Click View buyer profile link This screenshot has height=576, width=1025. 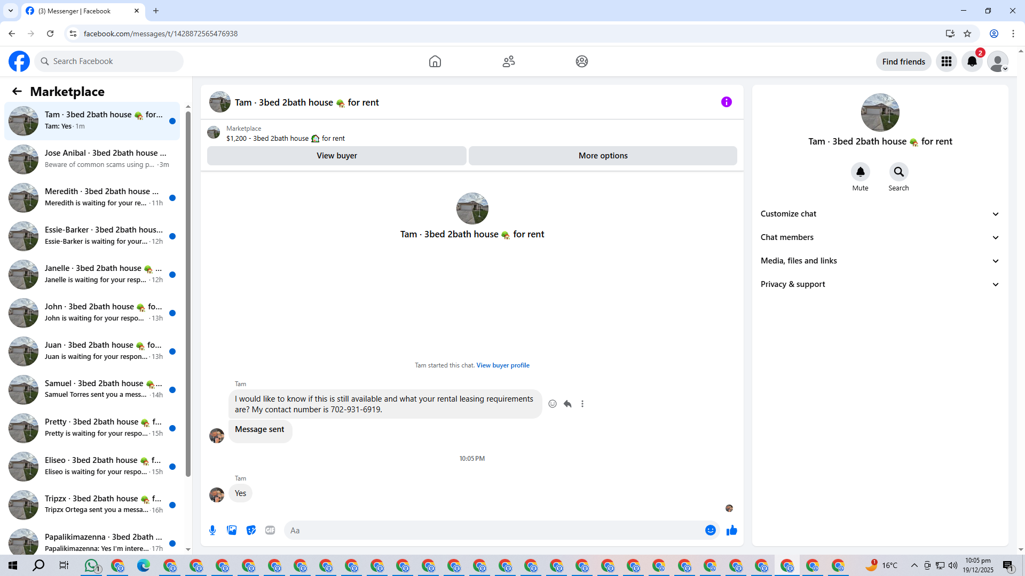coord(502,365)
